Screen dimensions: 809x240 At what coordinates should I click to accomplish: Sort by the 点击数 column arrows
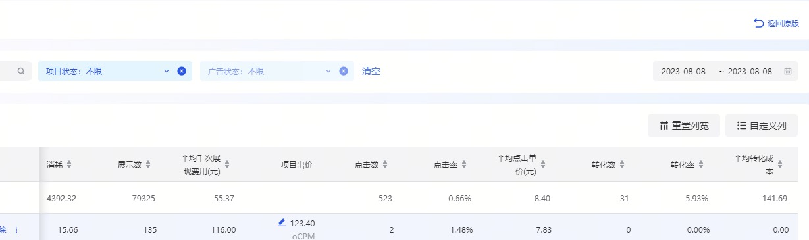click(385, 165)
